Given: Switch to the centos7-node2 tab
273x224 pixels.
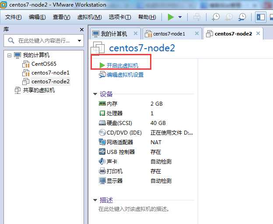Looking at the screenshot, I should pos(233,34).
